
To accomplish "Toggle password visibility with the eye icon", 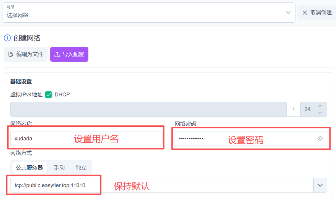I will coord(320,139).
